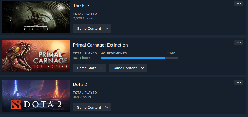This screenshot has height=117, width=248.
Task: Click The Isle 2,008.1 hours playtime
Action: point(83,18)
